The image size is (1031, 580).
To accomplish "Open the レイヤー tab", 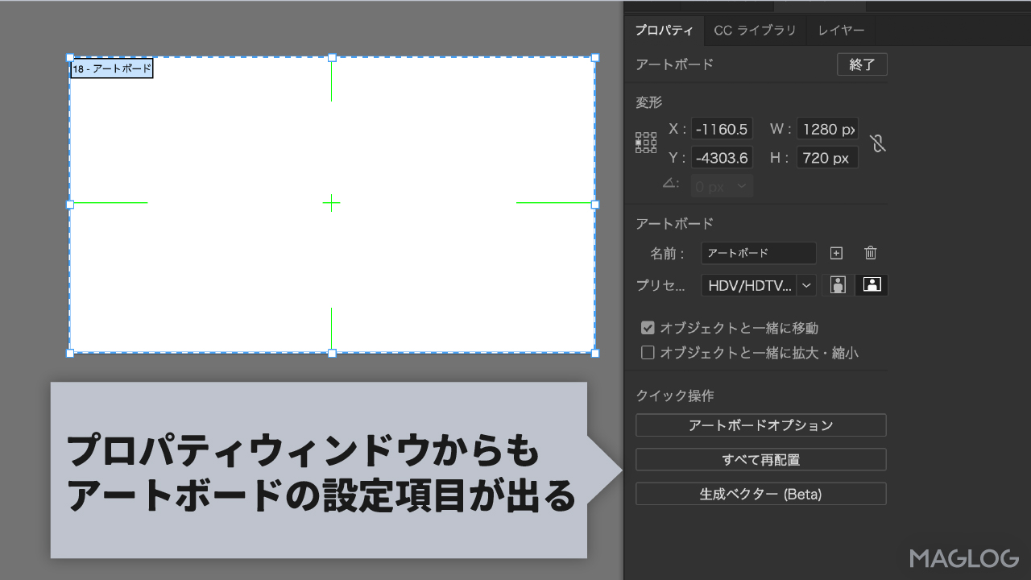I will pyautogui.click(x=841, y=30).
